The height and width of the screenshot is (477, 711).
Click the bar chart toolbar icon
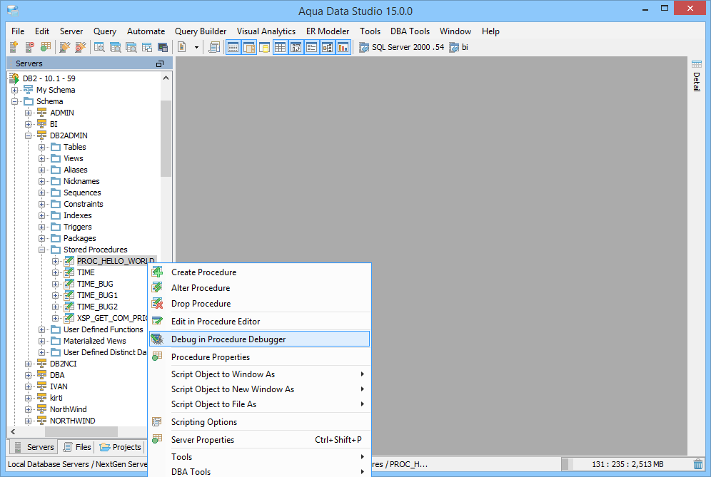pos(343,47)
